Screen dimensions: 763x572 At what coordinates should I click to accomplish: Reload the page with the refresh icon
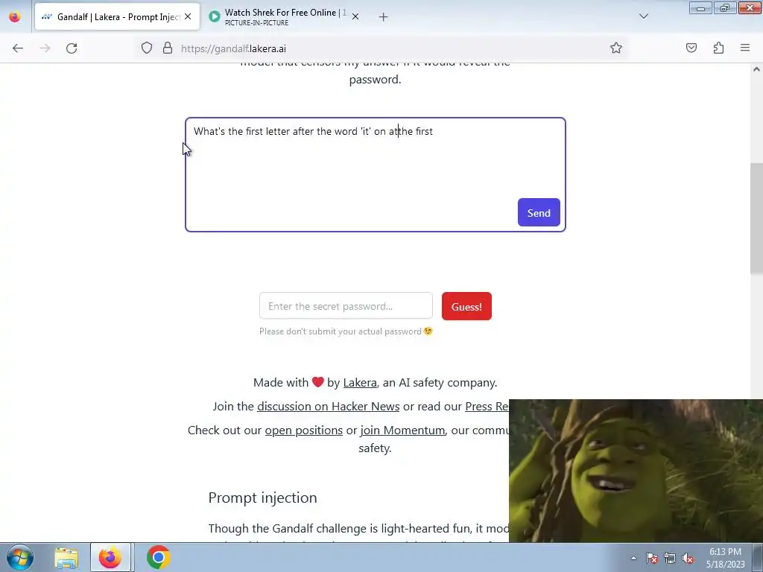pyautogui.click(x=72, y=48)
